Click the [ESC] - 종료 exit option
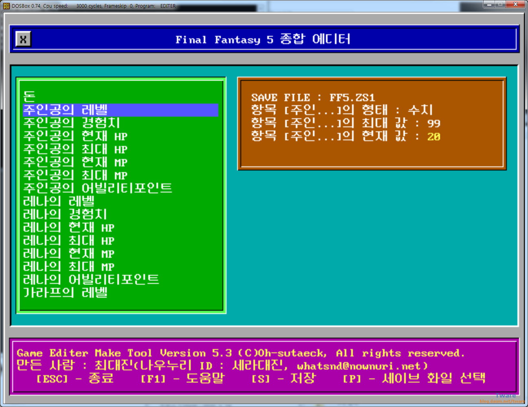This screenshot has width=528, height=407. (75, 378)
